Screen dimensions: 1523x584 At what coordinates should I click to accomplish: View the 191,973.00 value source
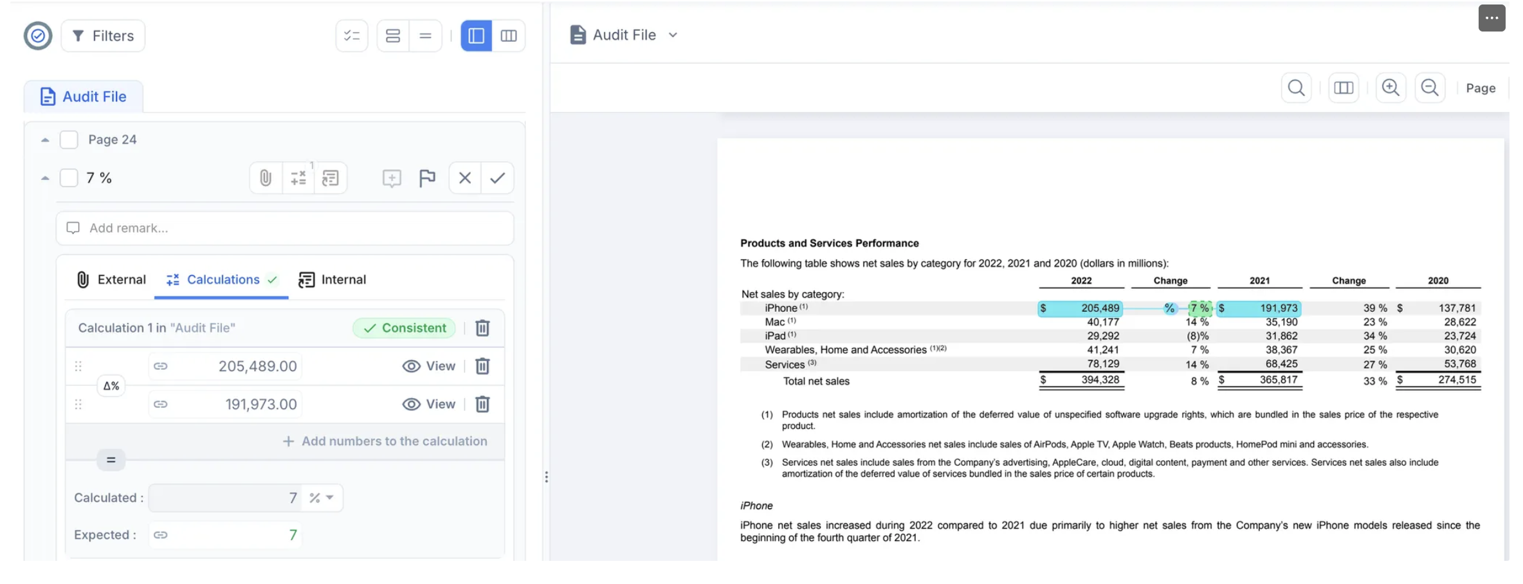pyautogui.click(x=429, y=404)
